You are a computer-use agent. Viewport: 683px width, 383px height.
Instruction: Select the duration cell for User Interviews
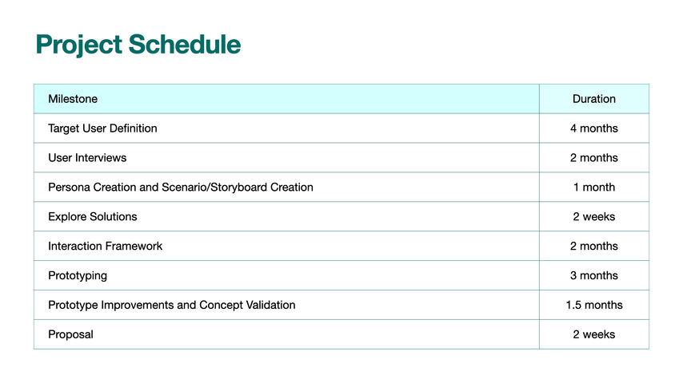point(593,158)
